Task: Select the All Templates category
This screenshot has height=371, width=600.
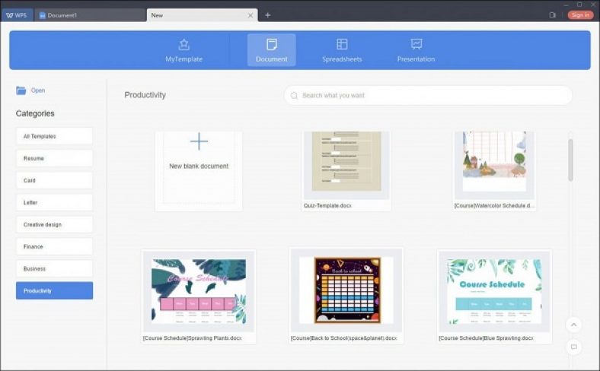Action: point(54,136)
